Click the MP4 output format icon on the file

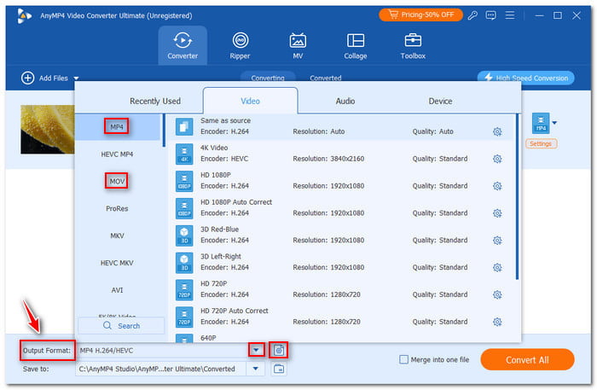541,124
